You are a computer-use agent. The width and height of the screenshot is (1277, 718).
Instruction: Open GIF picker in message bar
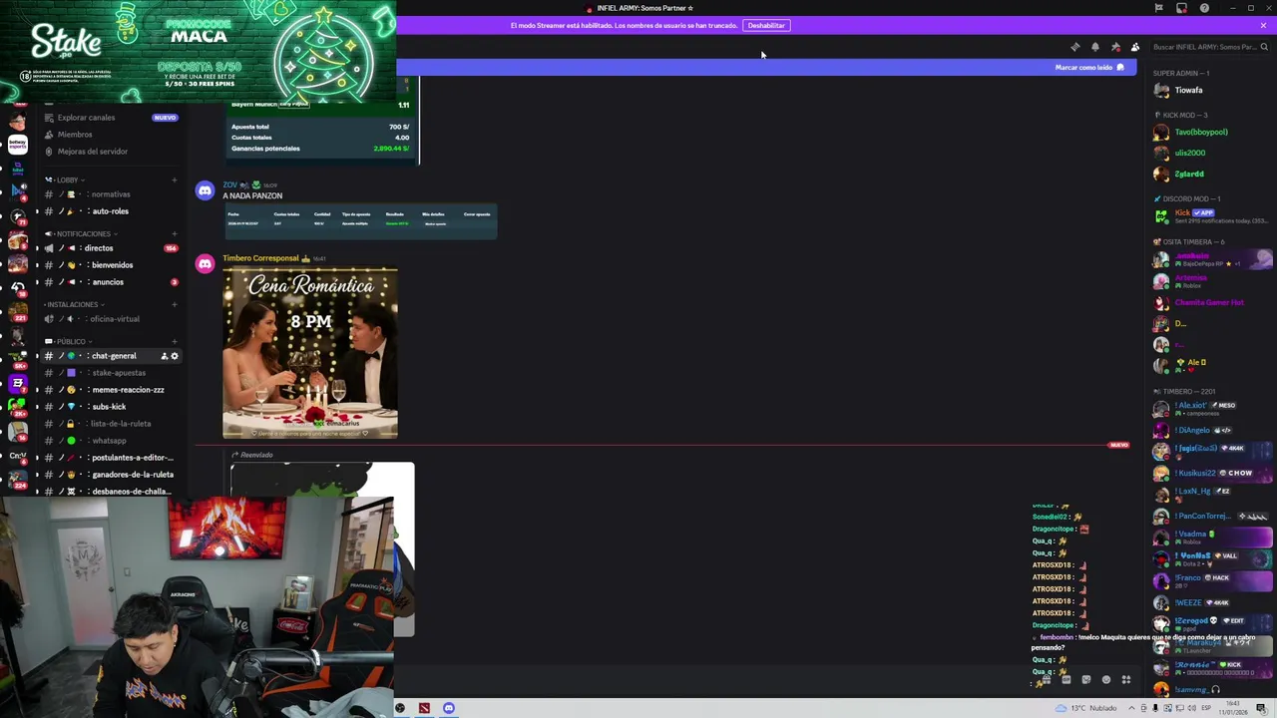1065,680
